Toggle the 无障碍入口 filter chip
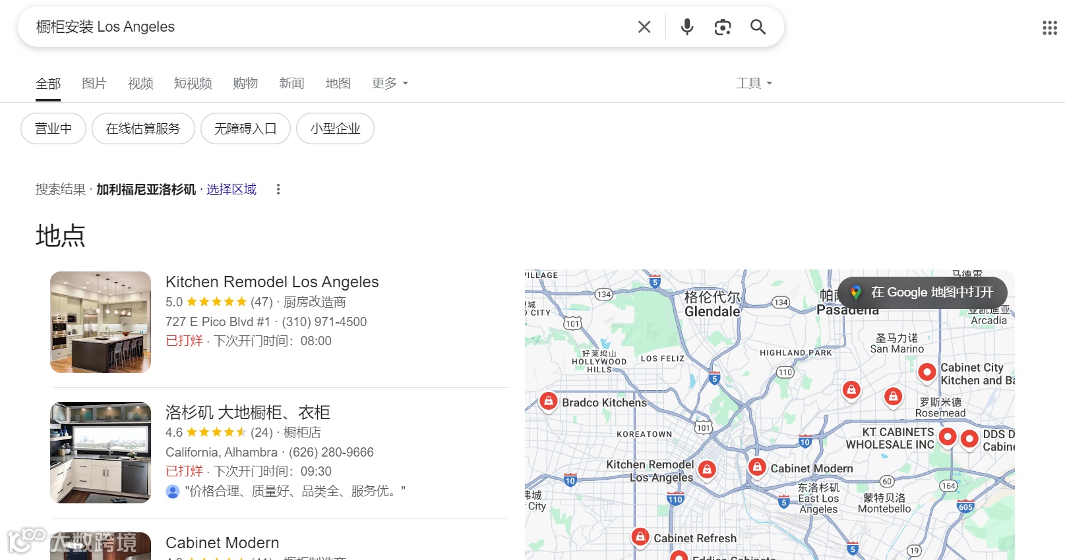The image size is (1065, 560). (245, 128)
